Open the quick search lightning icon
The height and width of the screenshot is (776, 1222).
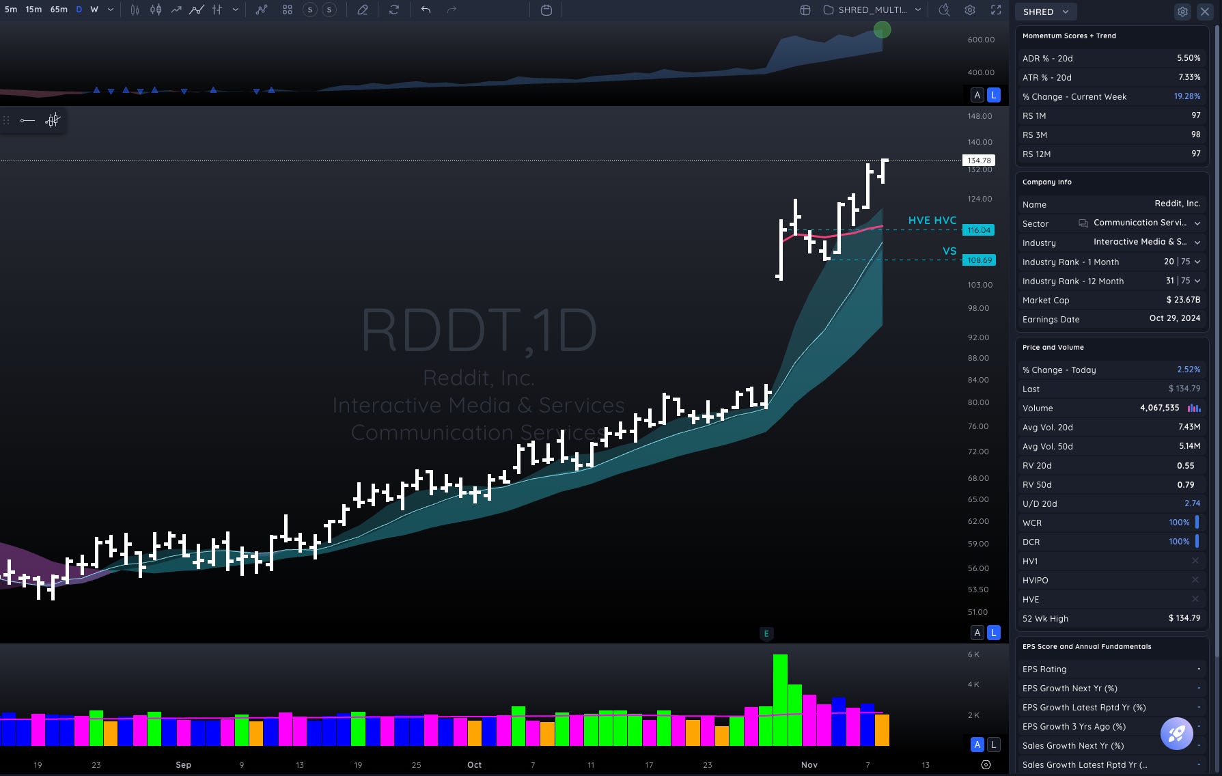944,10
